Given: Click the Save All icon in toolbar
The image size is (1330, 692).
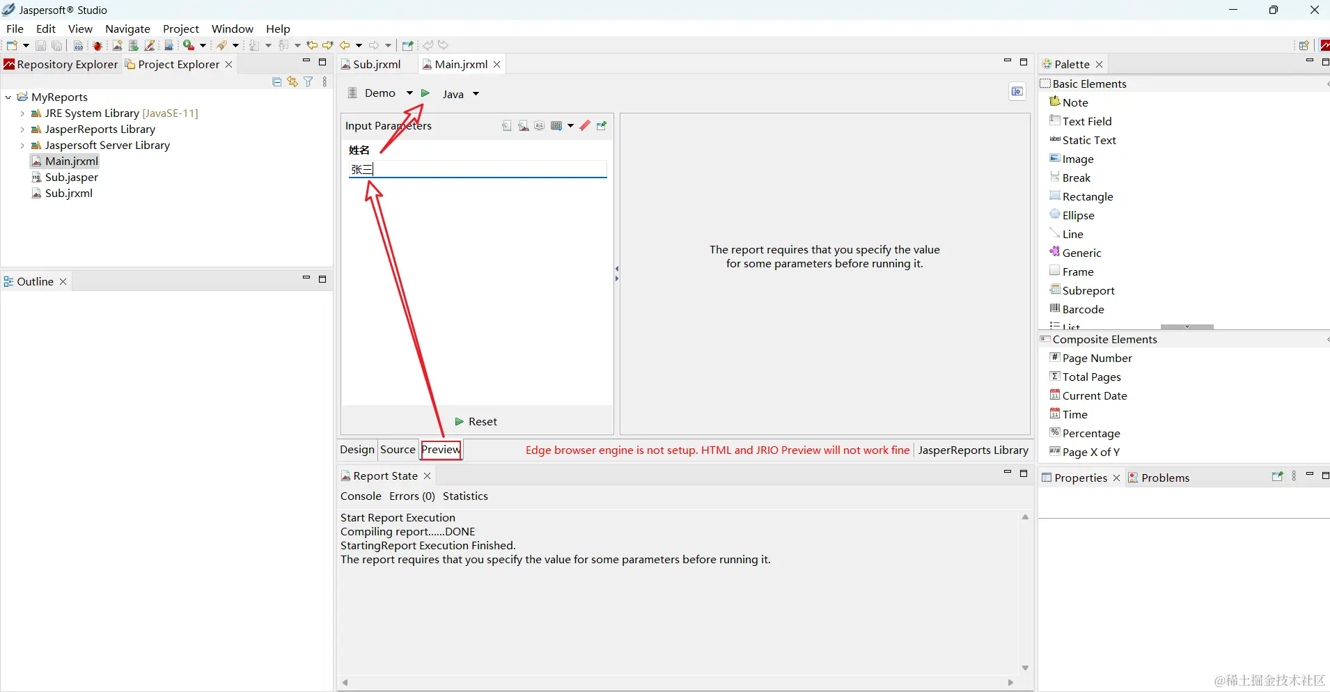Looking at the screenshot, I should coord(57,46).
